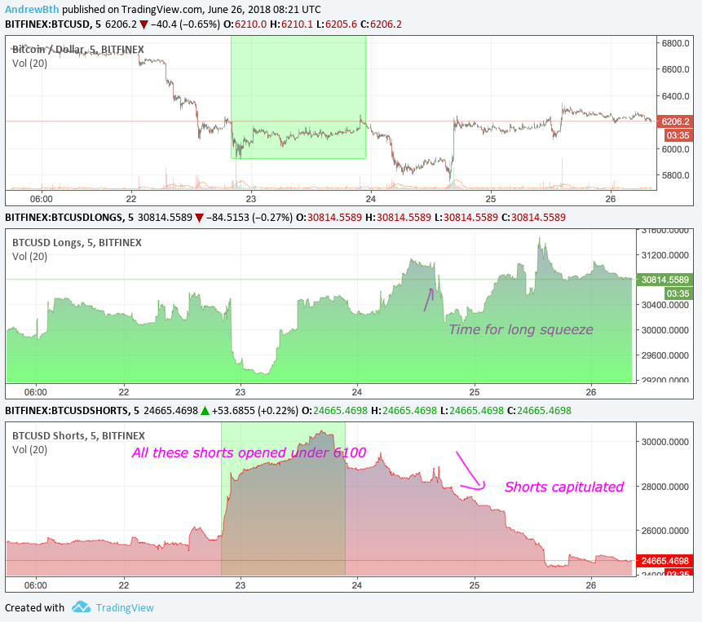Select the 'BITFINEX:BTCUSDSHORTS, 5' symbol header
Image resolution: width=702 pixels, height=622 pixels.
coord(72,411)
